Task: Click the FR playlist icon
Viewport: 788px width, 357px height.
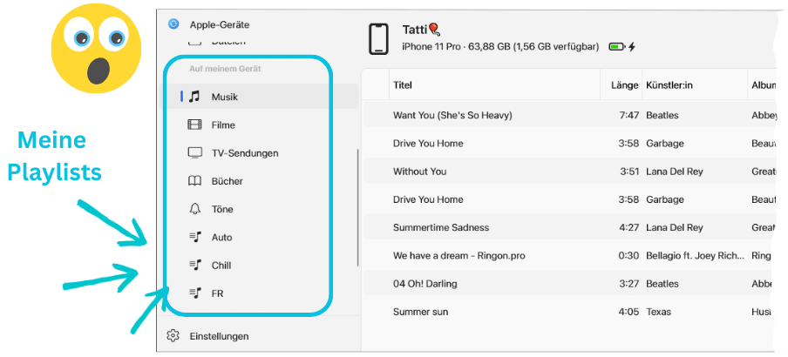Action: pyautogui.click(x=195, y=293)
